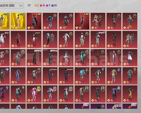141x113 pixels.
Task: Pick the outfit with the blue badge 4
Action: tap(114, 76)
